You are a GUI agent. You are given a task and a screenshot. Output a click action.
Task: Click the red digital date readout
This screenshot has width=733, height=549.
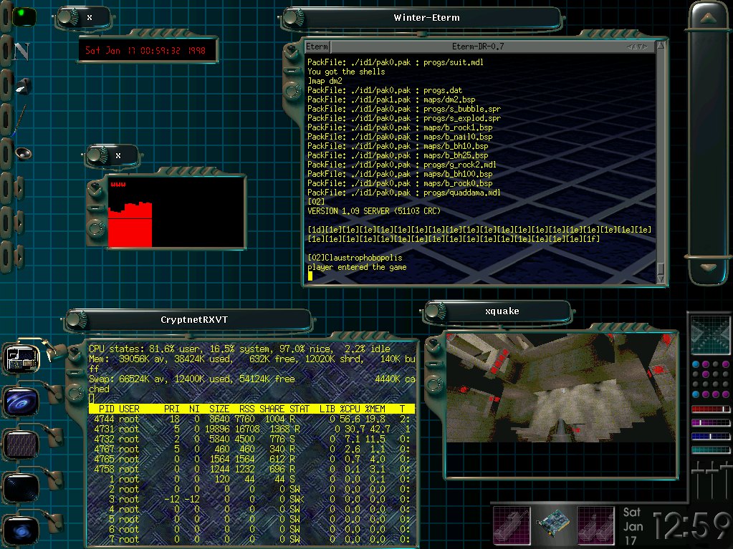(146, 50)
